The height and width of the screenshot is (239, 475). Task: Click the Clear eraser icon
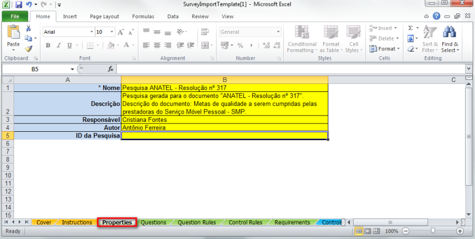point(410,49)
